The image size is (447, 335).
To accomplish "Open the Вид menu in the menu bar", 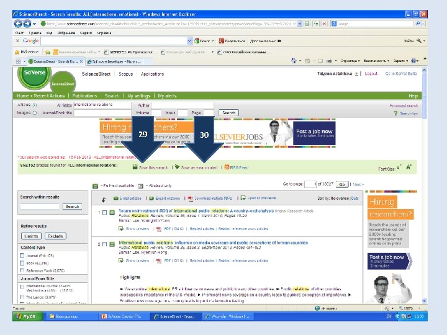I will pyautogui.click(x=49, y=33).
